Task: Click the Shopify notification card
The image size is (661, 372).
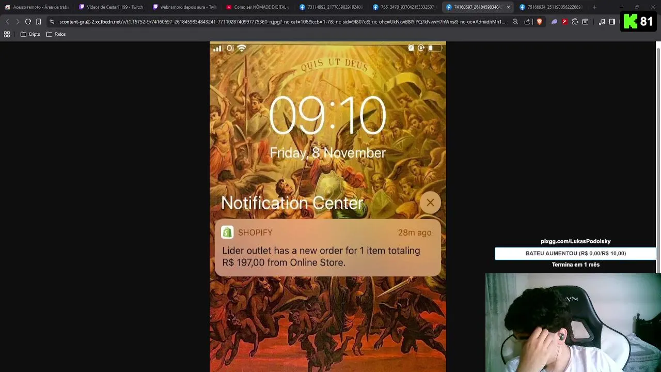Action: click(328, 248)
